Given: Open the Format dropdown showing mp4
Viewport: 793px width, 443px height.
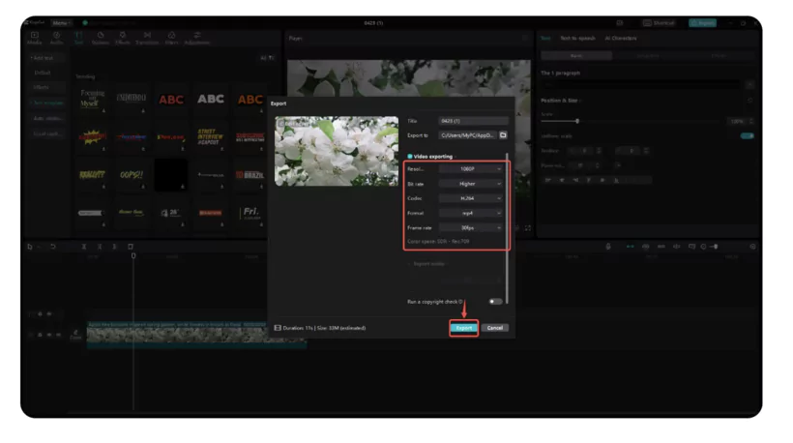Looking at the screenshot, I should pos(470,213).
